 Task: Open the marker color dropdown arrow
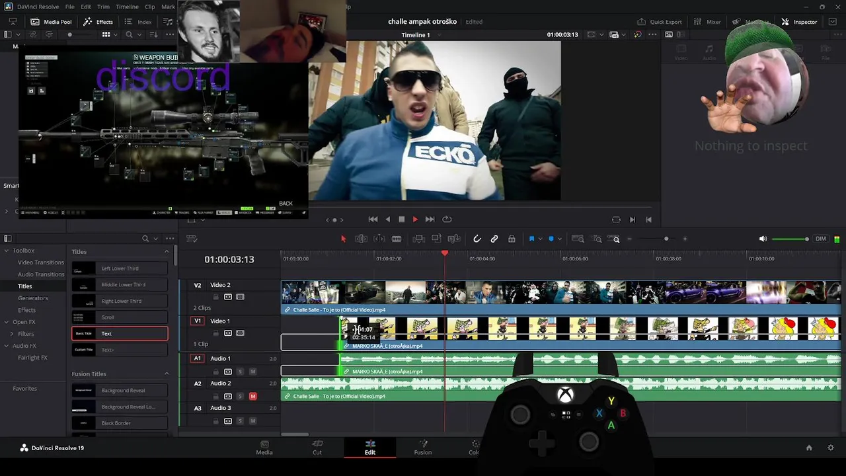559,239
